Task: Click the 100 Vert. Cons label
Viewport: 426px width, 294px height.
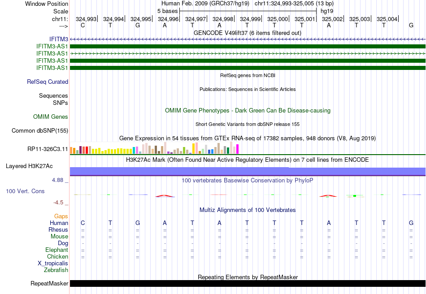Action: (25, 191)
